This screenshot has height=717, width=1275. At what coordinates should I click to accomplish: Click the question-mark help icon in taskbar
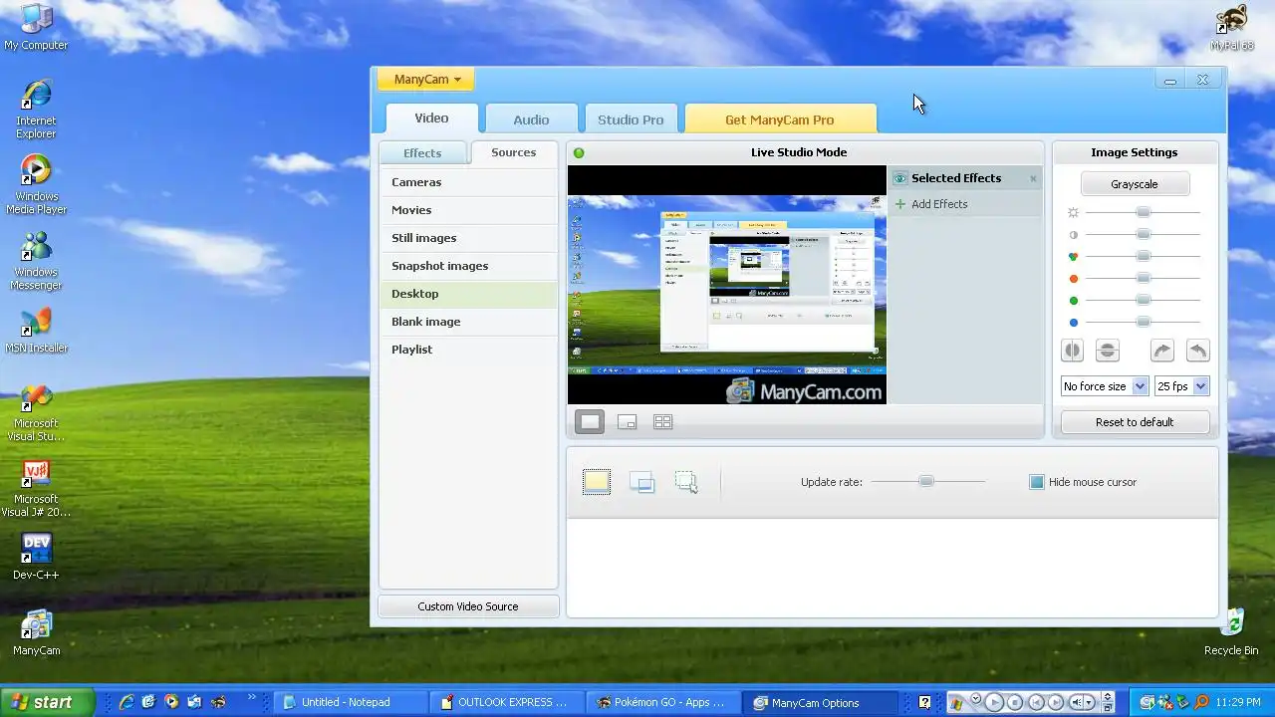(924, 702)
